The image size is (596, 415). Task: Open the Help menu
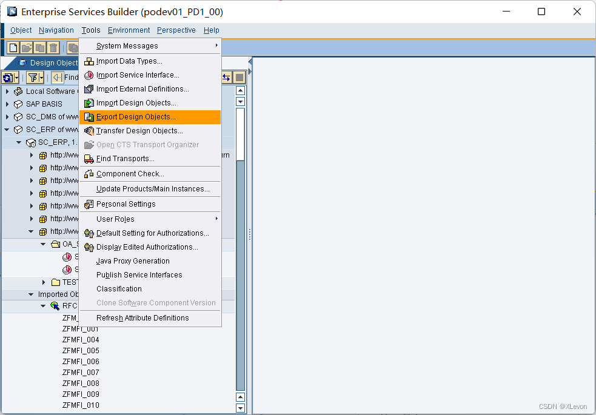[x=212, y=30]
